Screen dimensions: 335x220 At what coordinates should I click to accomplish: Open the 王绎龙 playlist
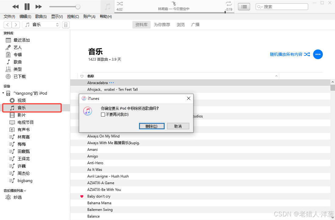[23, 159]
